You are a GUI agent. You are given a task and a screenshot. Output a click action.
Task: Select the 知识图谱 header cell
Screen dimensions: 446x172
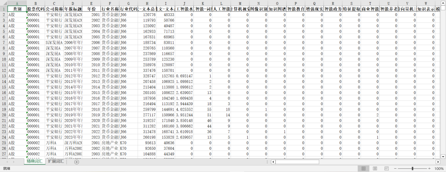[x=278, y=9]
